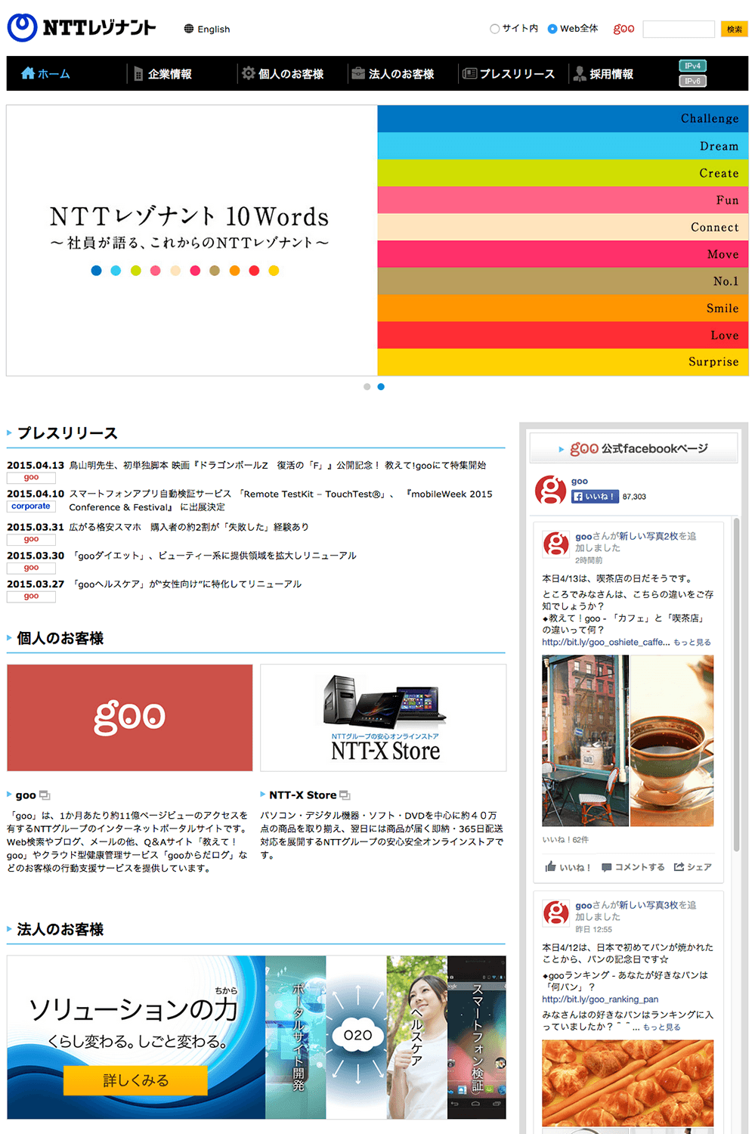Image resolution: width=755 pixels, height=1134 pixels.
Task: Click external link icon beside NTT-X Store
Action: [345, 795]
